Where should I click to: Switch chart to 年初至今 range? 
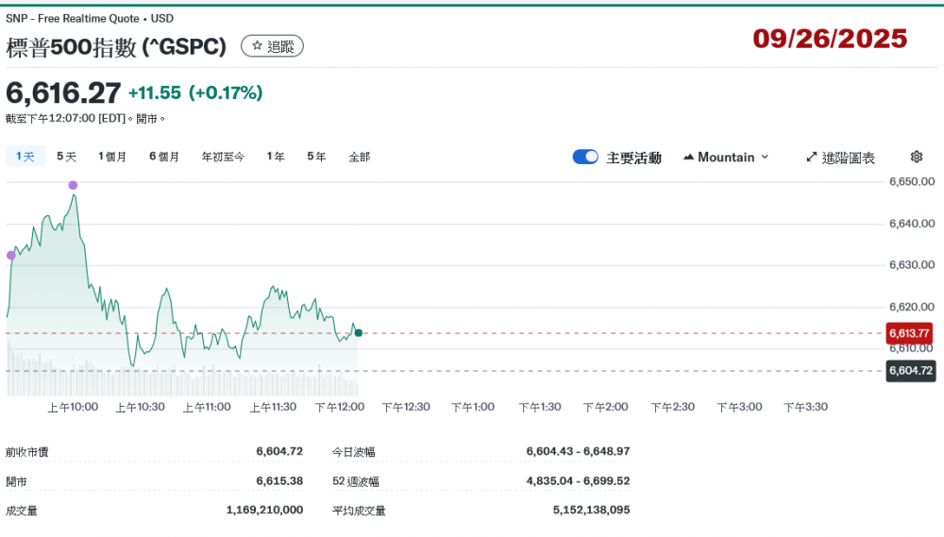pyautogui.click(x=223, y=157)
